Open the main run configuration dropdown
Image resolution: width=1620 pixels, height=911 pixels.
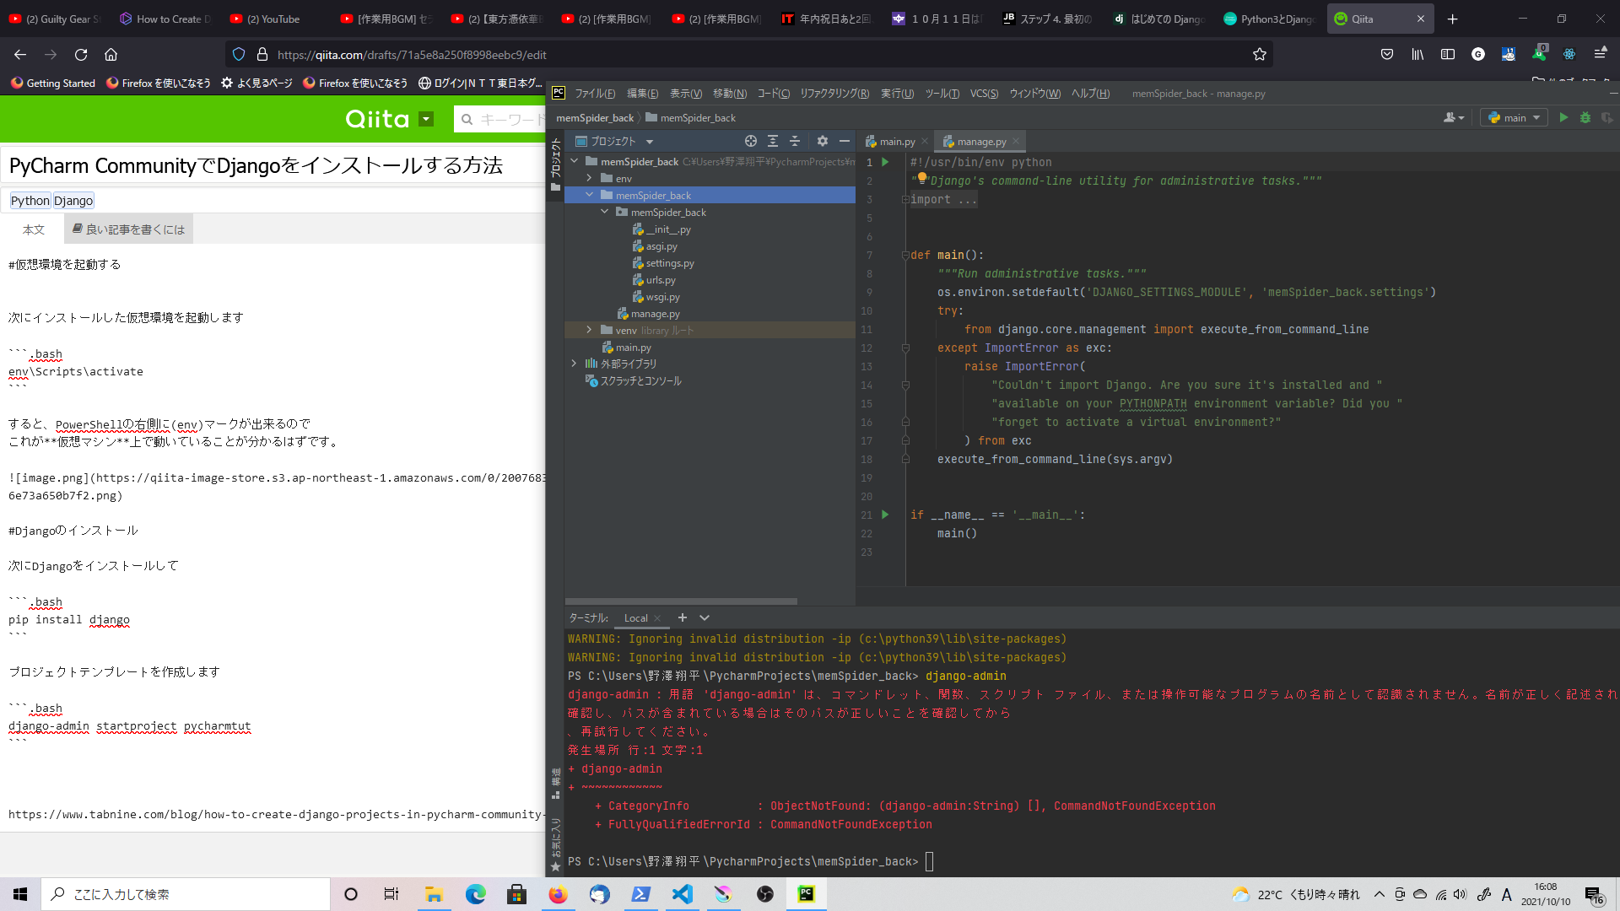click(x=1515, y=118)
